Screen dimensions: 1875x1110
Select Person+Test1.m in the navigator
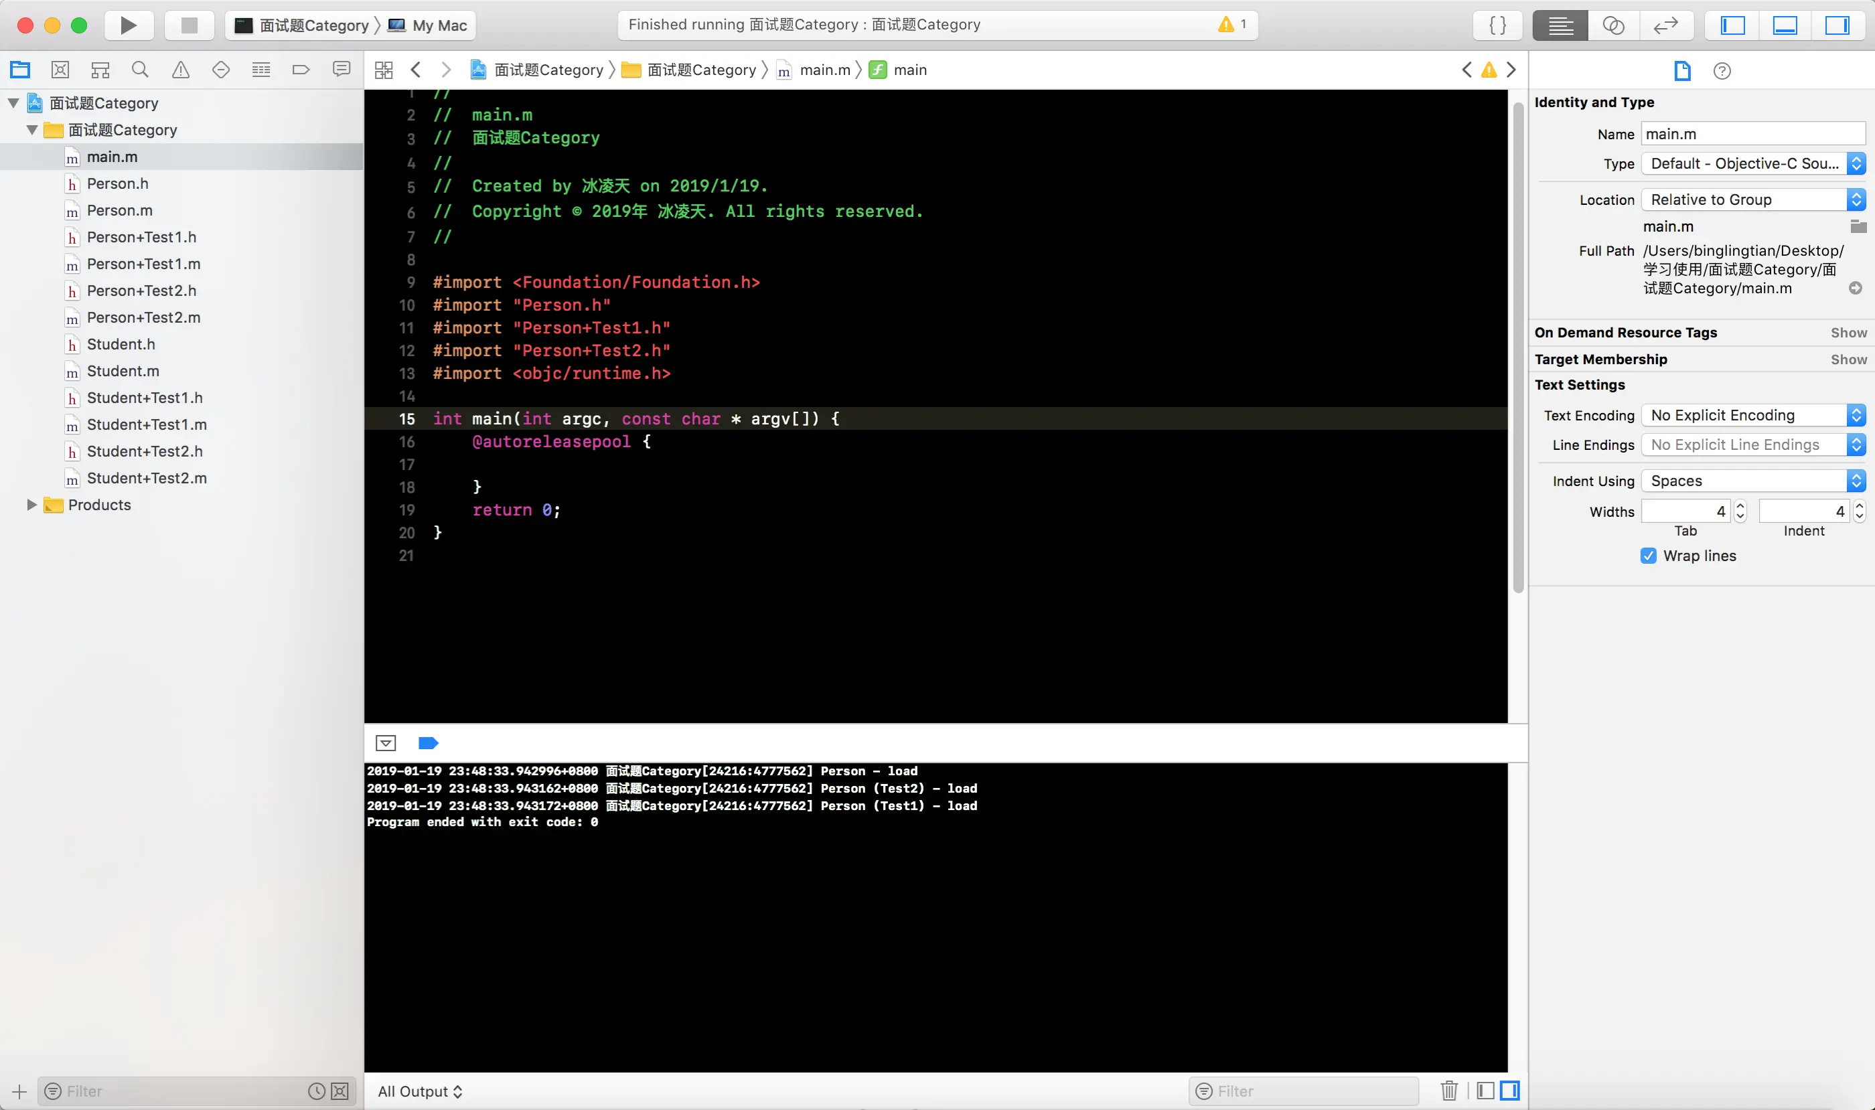144,264
